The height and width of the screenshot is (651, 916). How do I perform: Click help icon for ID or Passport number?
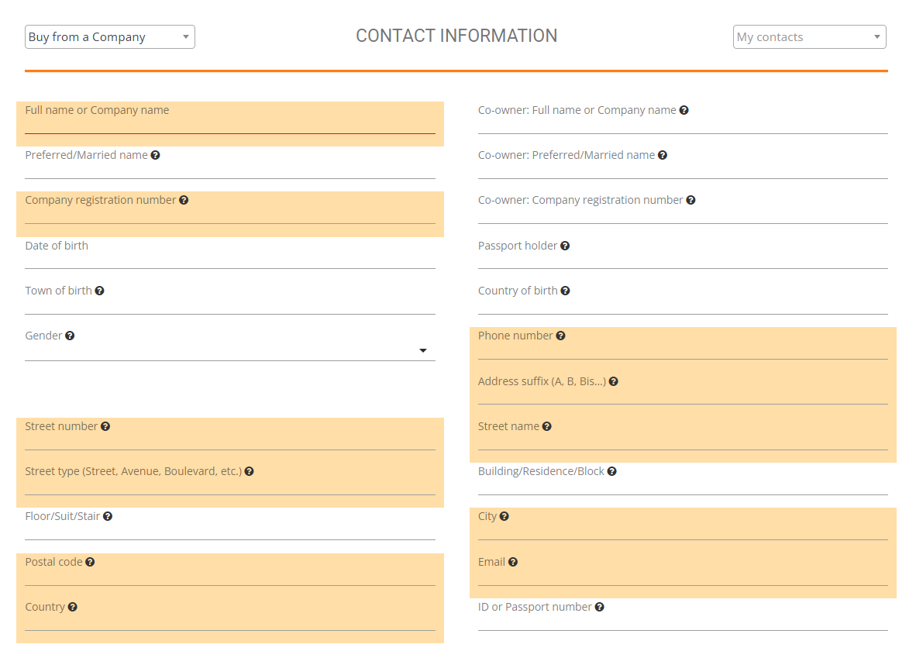coord(600,607)
